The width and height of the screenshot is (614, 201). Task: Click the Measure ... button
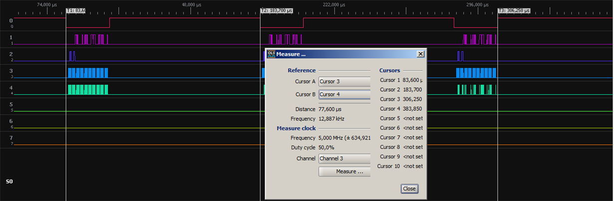coord(344,172)
